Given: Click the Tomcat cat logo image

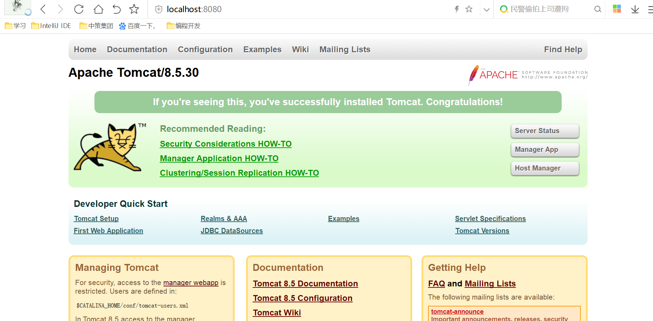Looking at the screenshot, I should tap(110, 147).
